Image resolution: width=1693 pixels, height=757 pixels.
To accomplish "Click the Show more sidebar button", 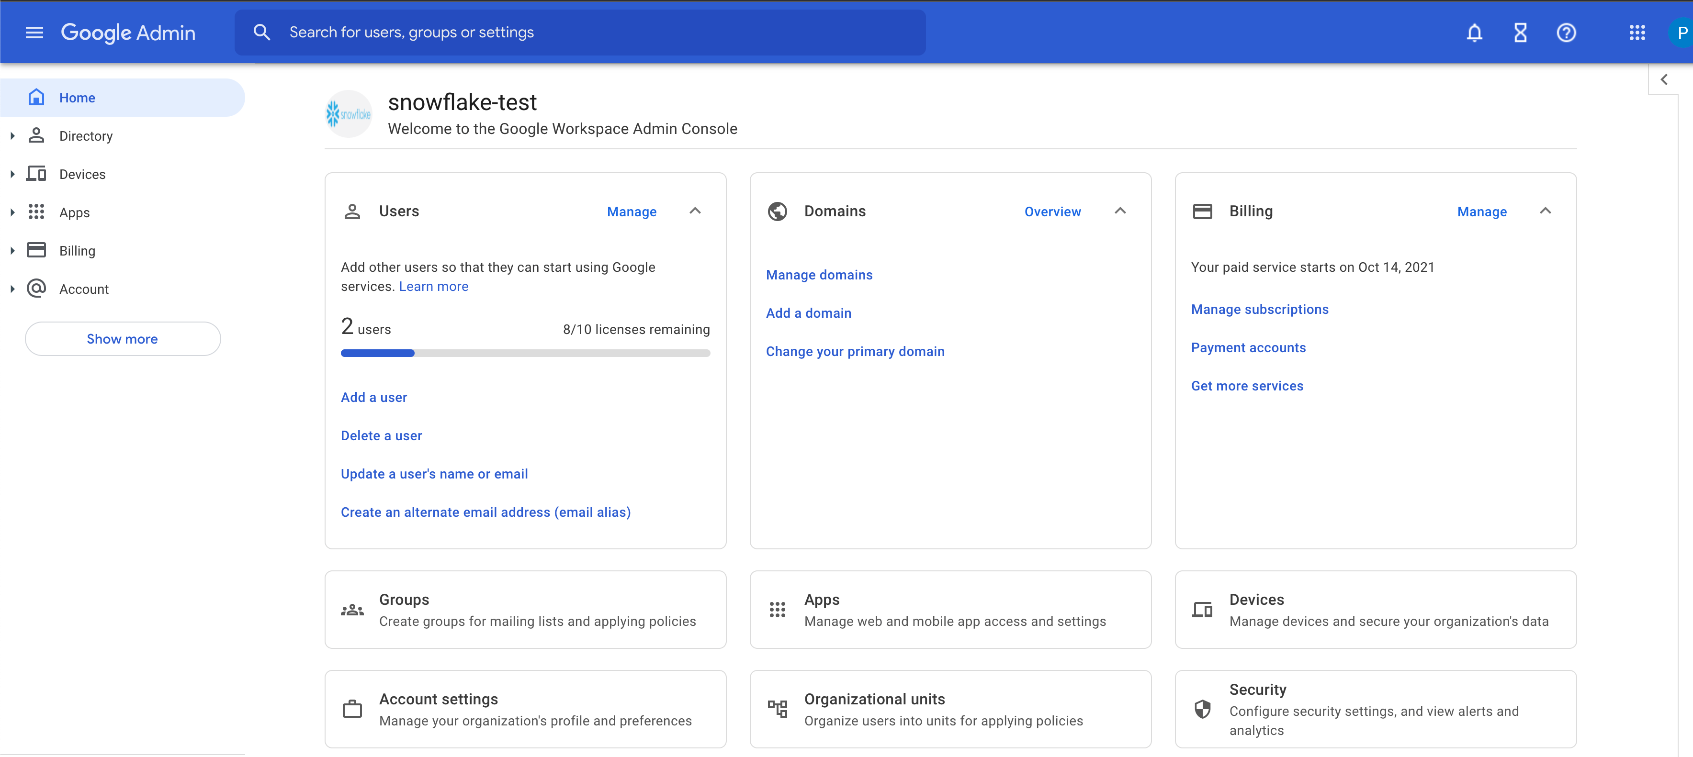I will click(x=122, y=338).
